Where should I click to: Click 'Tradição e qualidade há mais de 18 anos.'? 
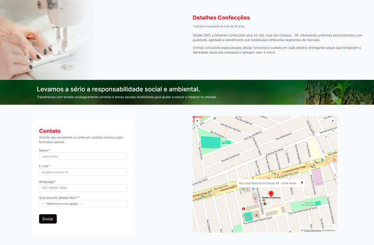point(219,26)
